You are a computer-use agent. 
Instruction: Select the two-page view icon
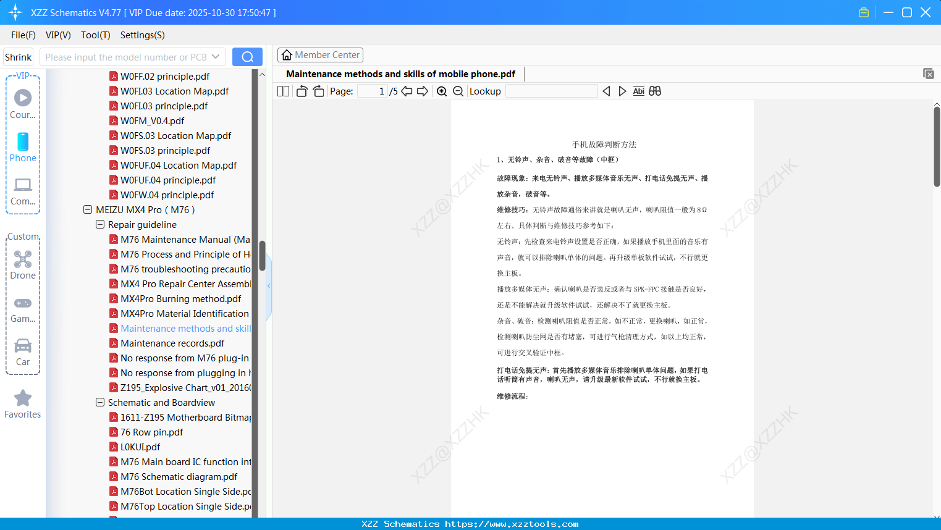pos(282,91)
